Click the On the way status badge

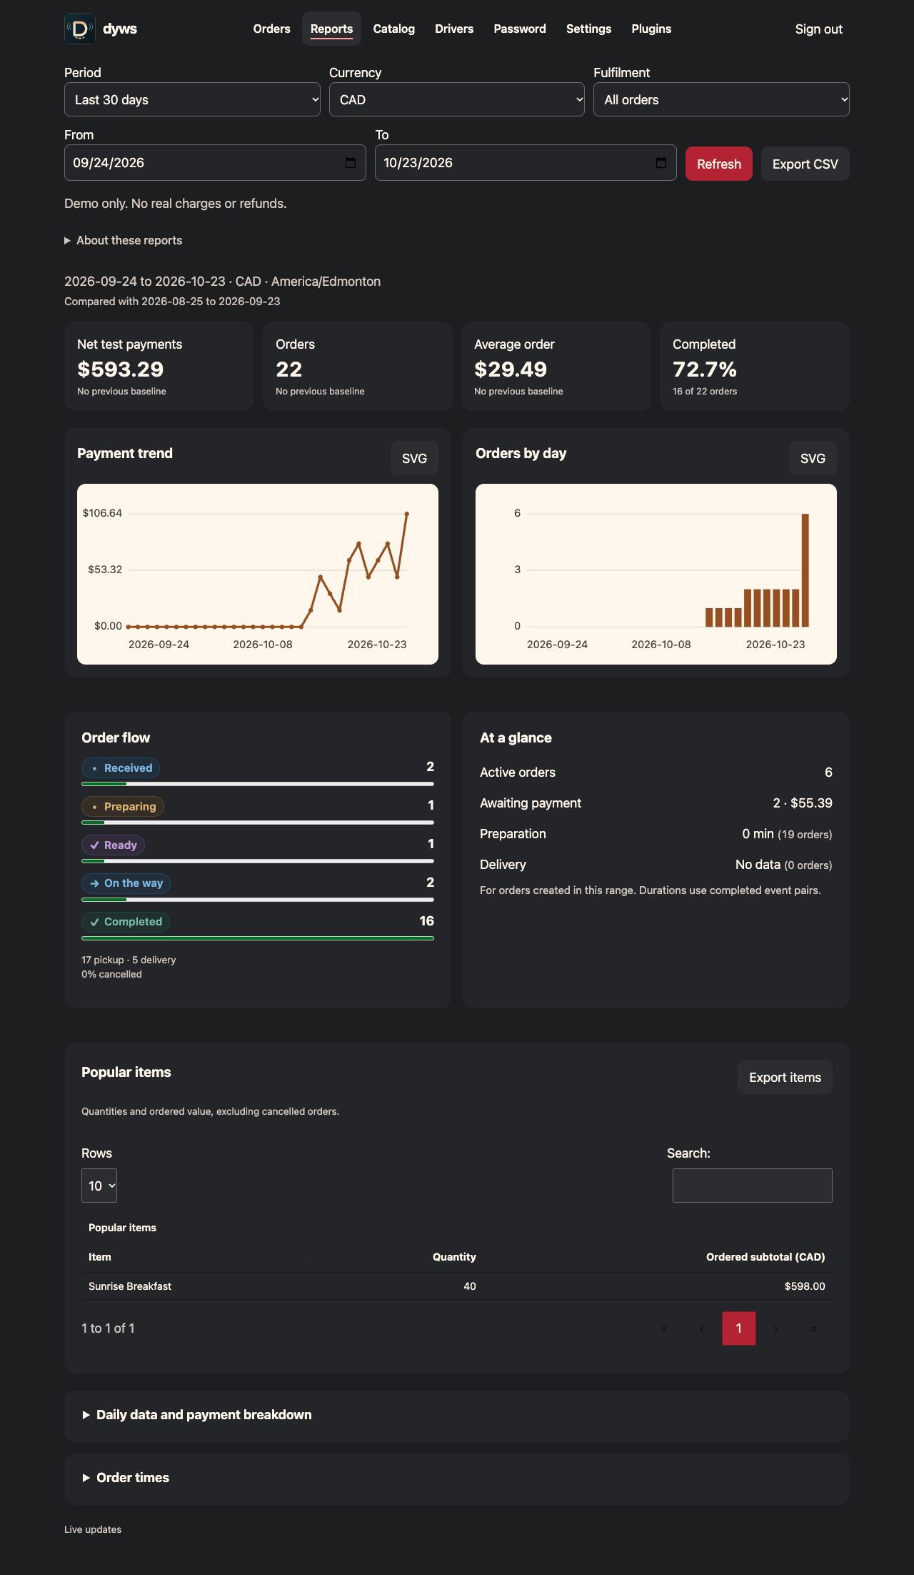[x=126, y=883]
